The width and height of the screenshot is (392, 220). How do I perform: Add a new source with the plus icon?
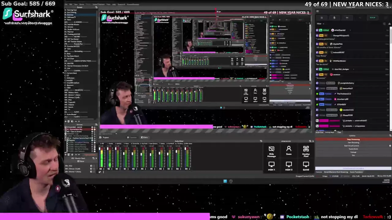tap(66, 155)
